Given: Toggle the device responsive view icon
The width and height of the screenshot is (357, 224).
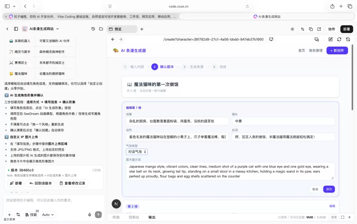Looking at the screenshot, I should [317, 39].
